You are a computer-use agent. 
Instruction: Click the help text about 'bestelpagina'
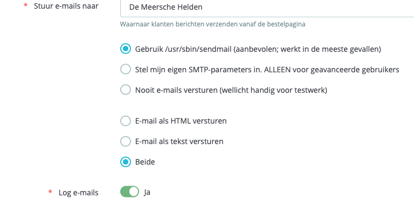pyautogui.click(x=217, y=24)
